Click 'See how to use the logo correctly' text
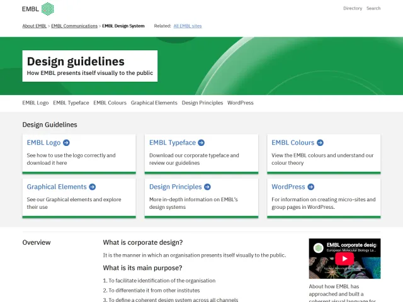The image size is (403, 302). point(71,159)
